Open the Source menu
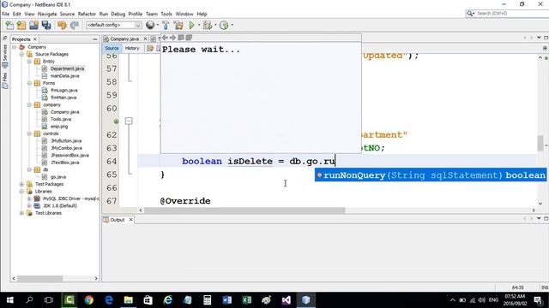The image size is (549, 308). pyautogui.click(x=67, y=14)
